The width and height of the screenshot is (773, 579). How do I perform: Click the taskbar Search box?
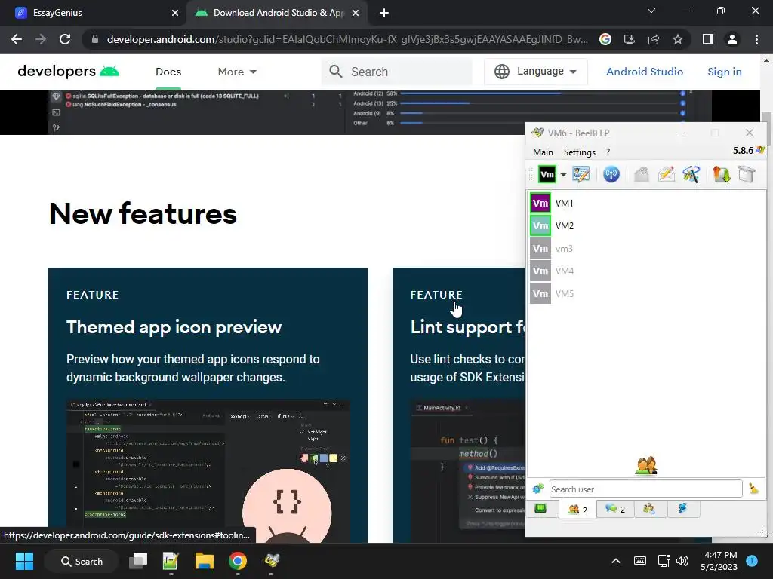(x=82, y=561)
